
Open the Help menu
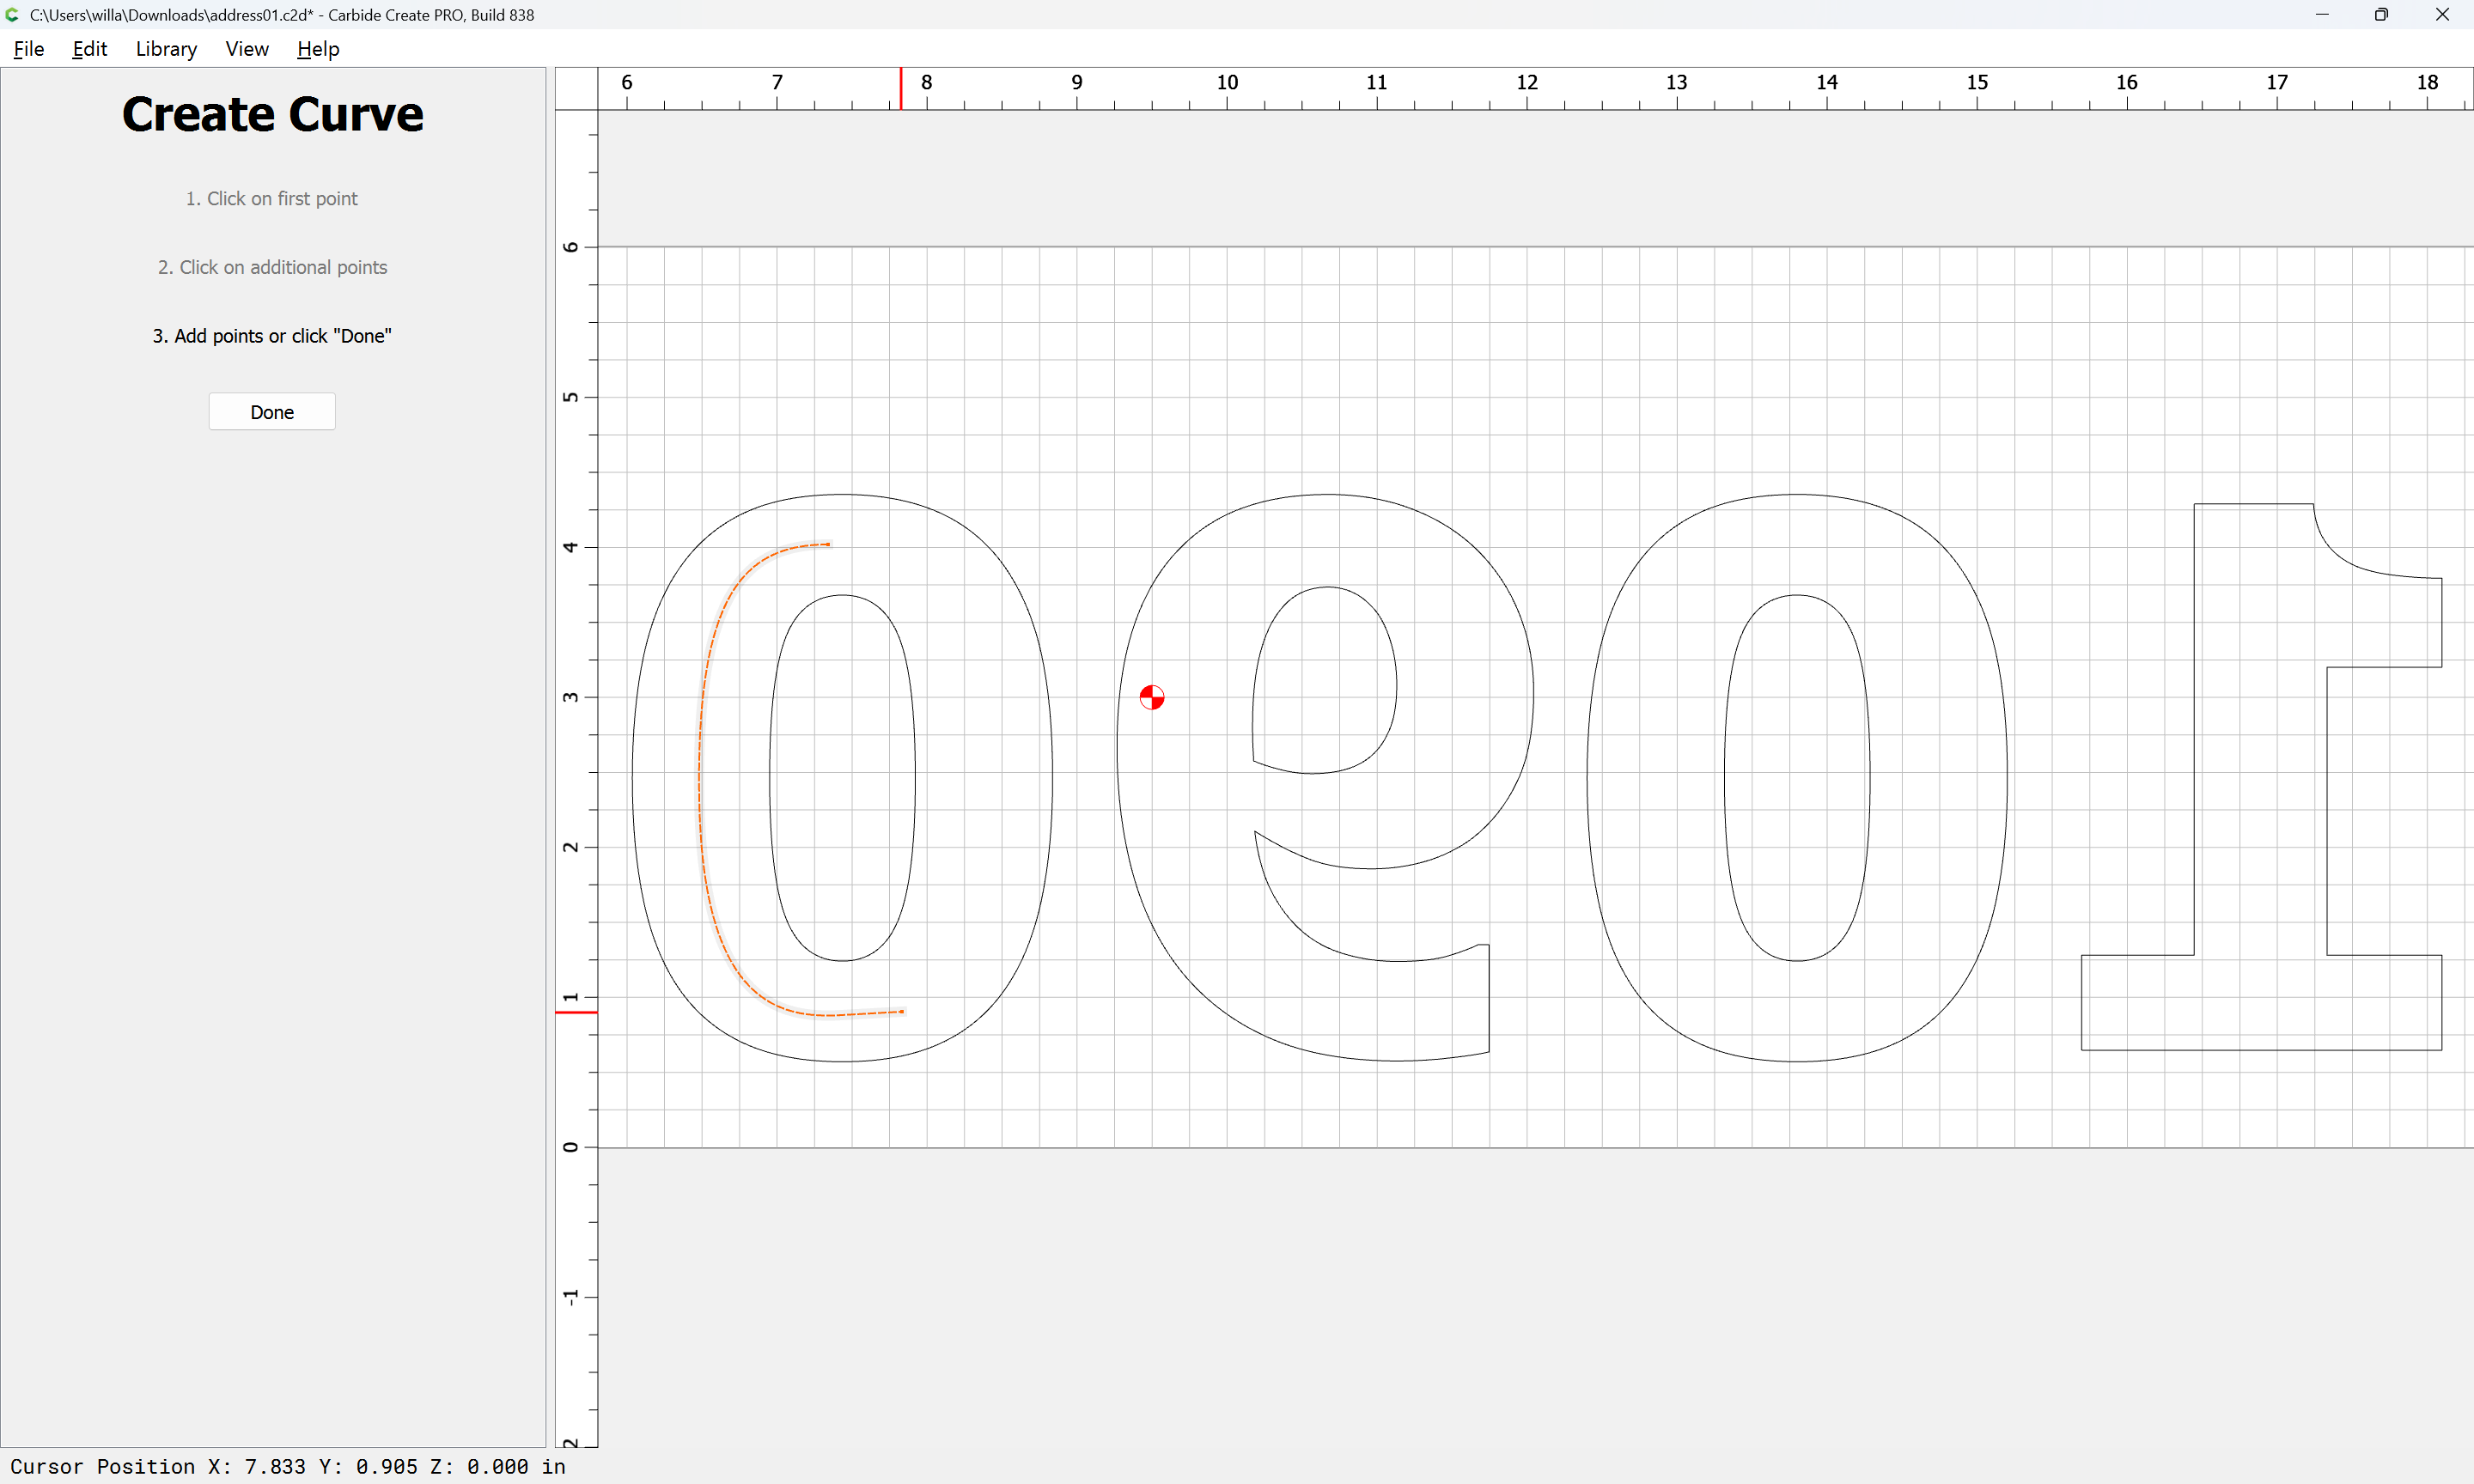(x=318, y=49)
